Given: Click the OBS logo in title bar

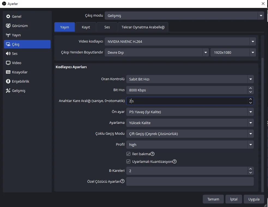Looking at the screenshot, I should 4,4.
